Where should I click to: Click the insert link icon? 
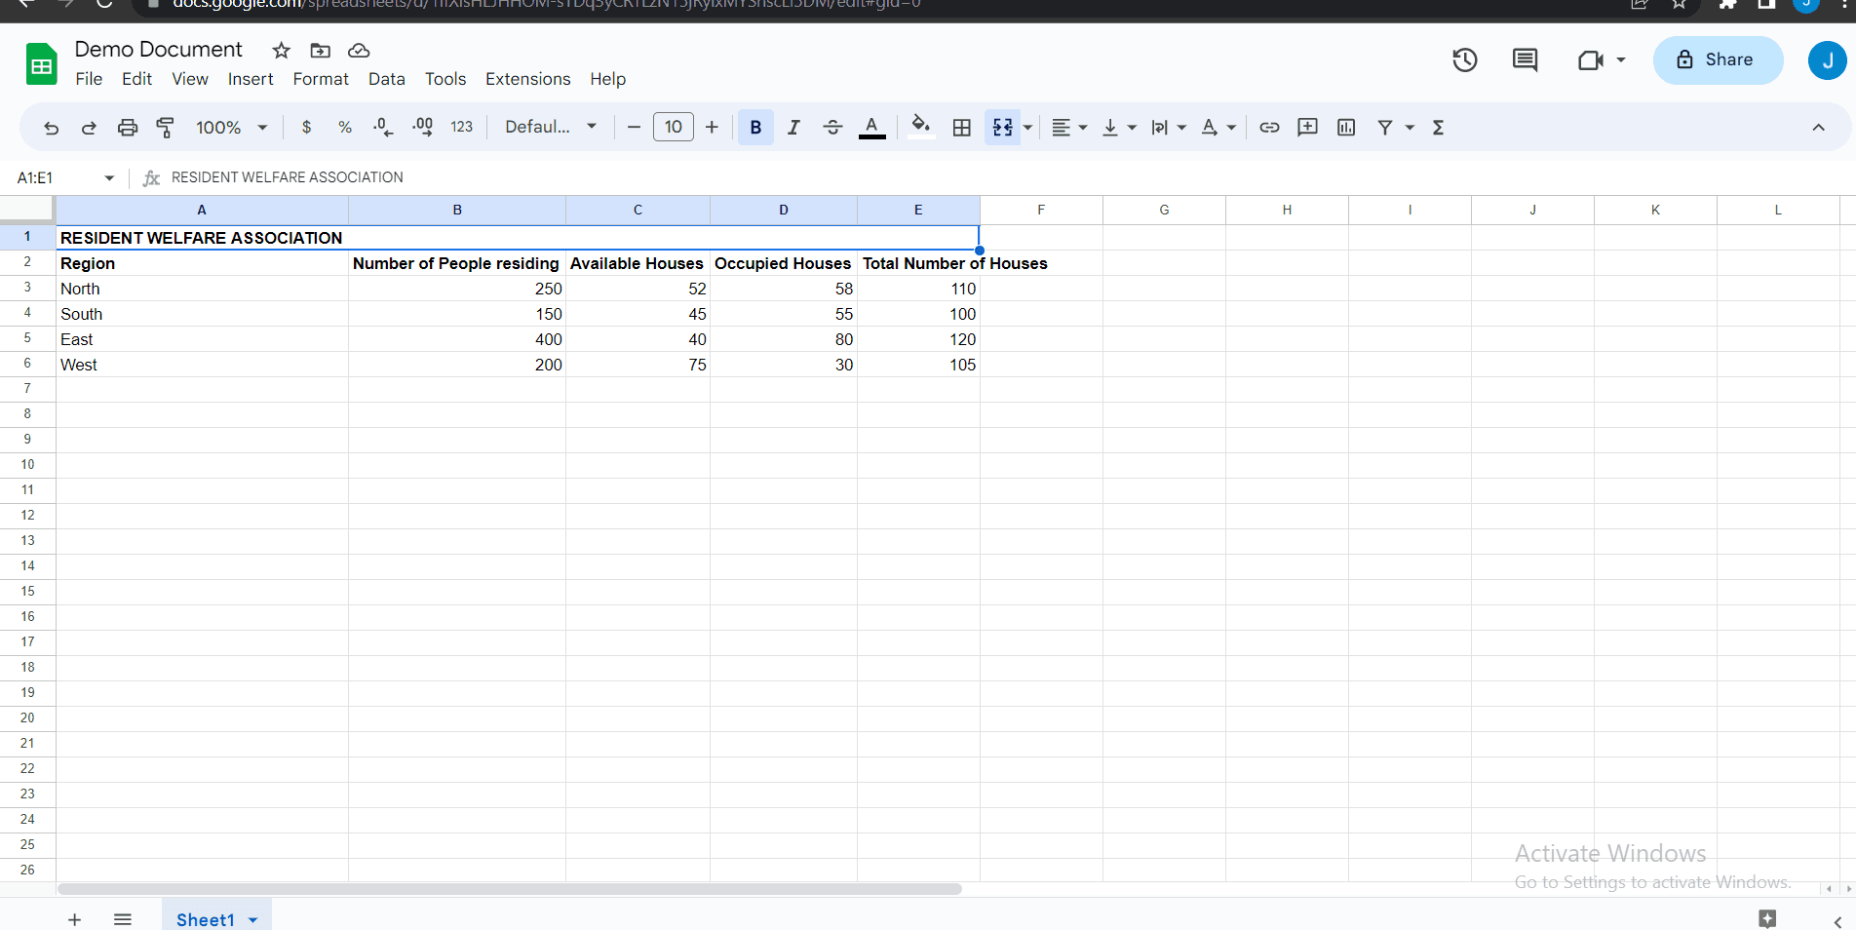(1269, 128)
